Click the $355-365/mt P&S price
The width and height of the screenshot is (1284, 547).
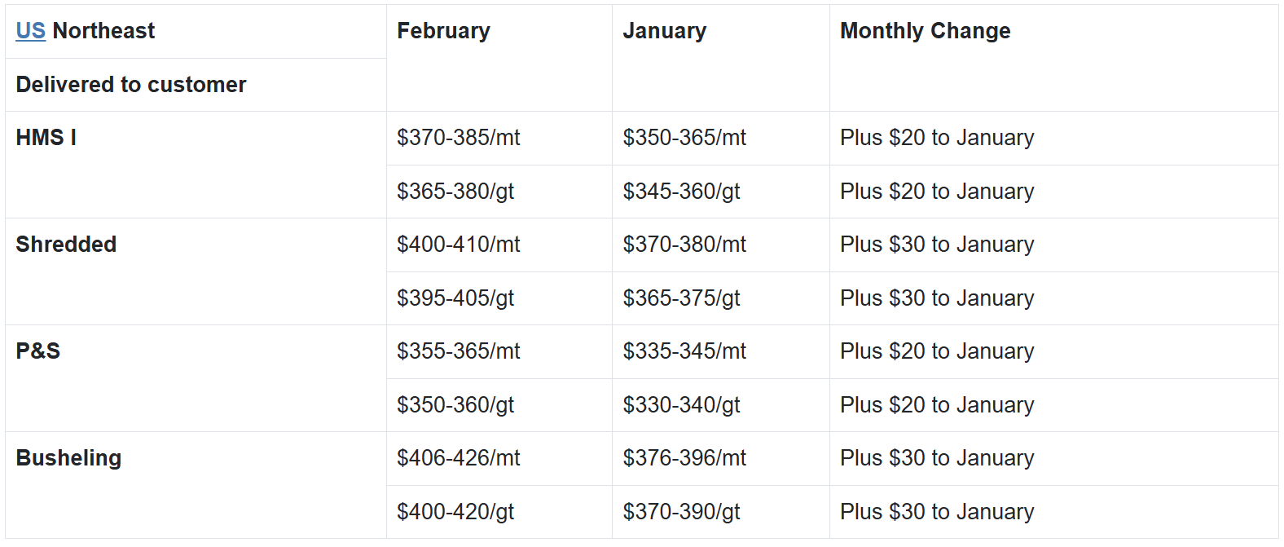click(458, 351)
